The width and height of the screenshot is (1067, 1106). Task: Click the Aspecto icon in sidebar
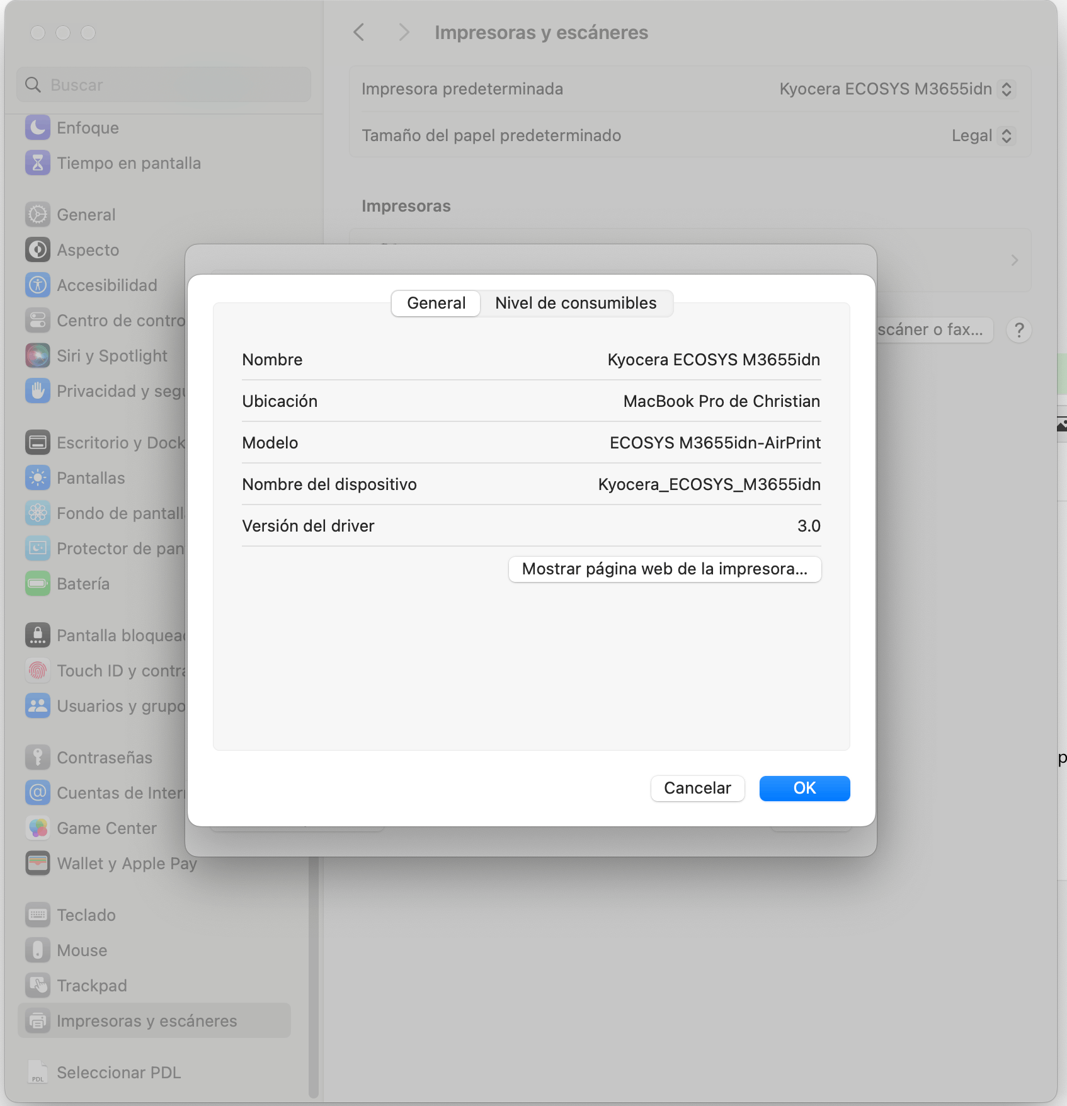pos(38,250)
